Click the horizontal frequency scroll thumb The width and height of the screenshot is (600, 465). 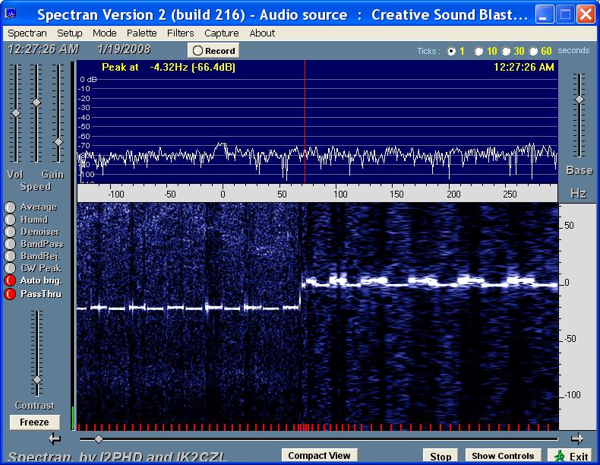coord(98,439)
